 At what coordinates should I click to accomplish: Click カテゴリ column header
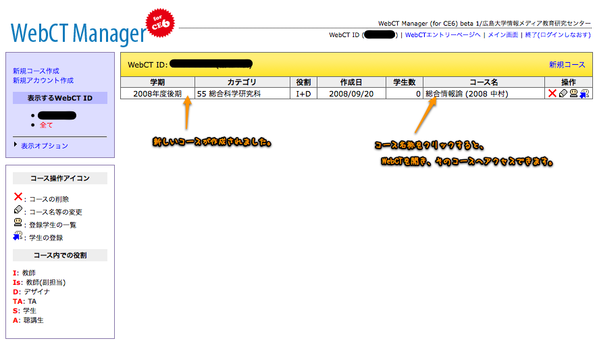pyautogui.click(x=242, y=82)
